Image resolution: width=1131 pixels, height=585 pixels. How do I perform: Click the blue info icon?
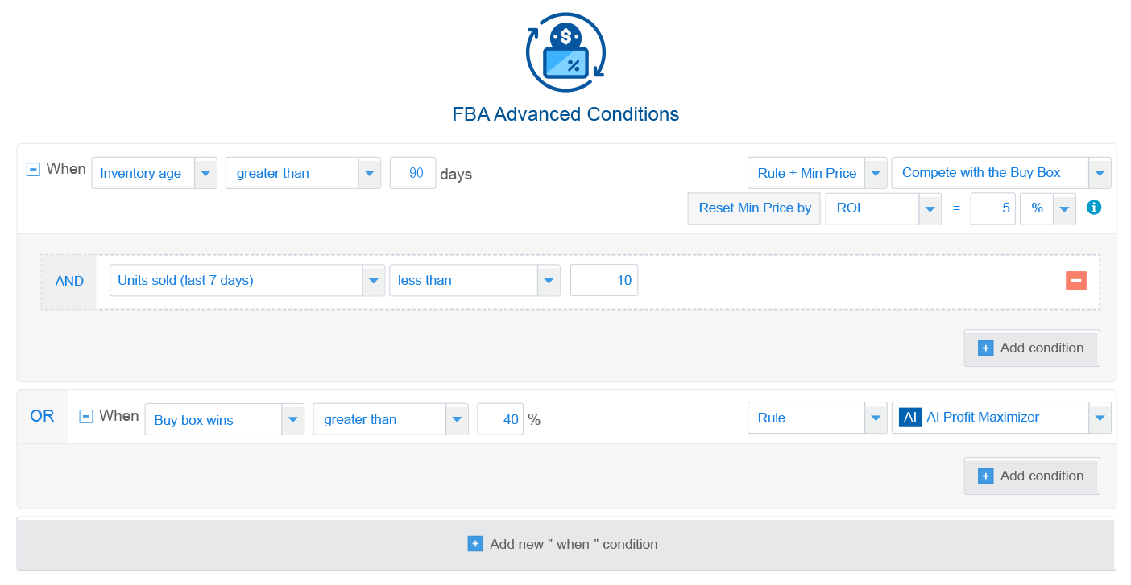point(1094,208)
